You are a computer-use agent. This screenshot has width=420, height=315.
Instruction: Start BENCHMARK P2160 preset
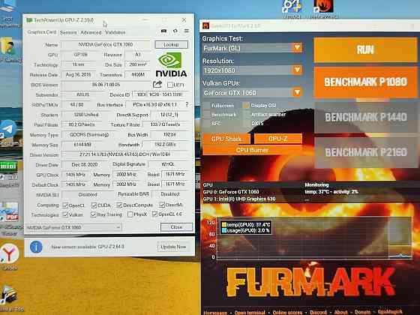[x=365, y=152]
